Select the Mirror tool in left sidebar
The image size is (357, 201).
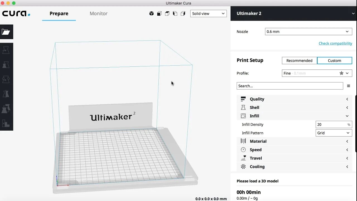[x=6, y=94]
